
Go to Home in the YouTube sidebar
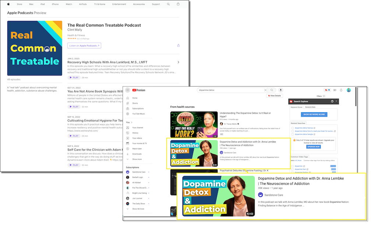click(135, 98)
